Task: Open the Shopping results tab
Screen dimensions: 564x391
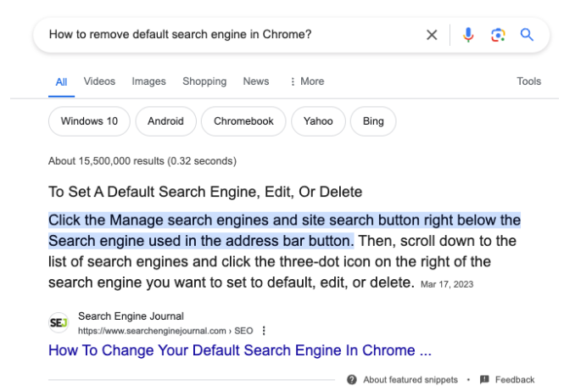Action: [204, 81]
